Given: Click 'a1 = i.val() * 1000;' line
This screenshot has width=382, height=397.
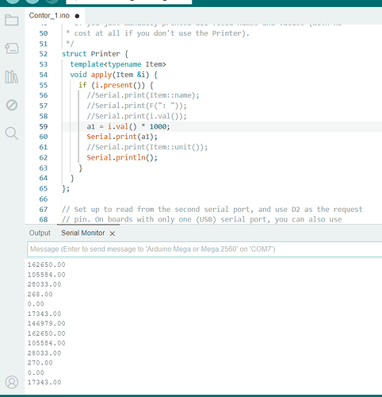Looking at the screenshot, I should click(128, 126).
